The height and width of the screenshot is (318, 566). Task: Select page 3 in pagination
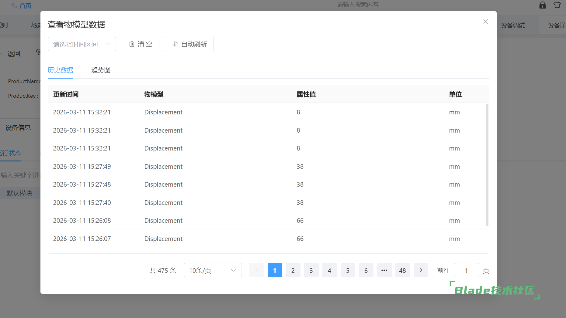pyautogui.click(x=311, y=270)
